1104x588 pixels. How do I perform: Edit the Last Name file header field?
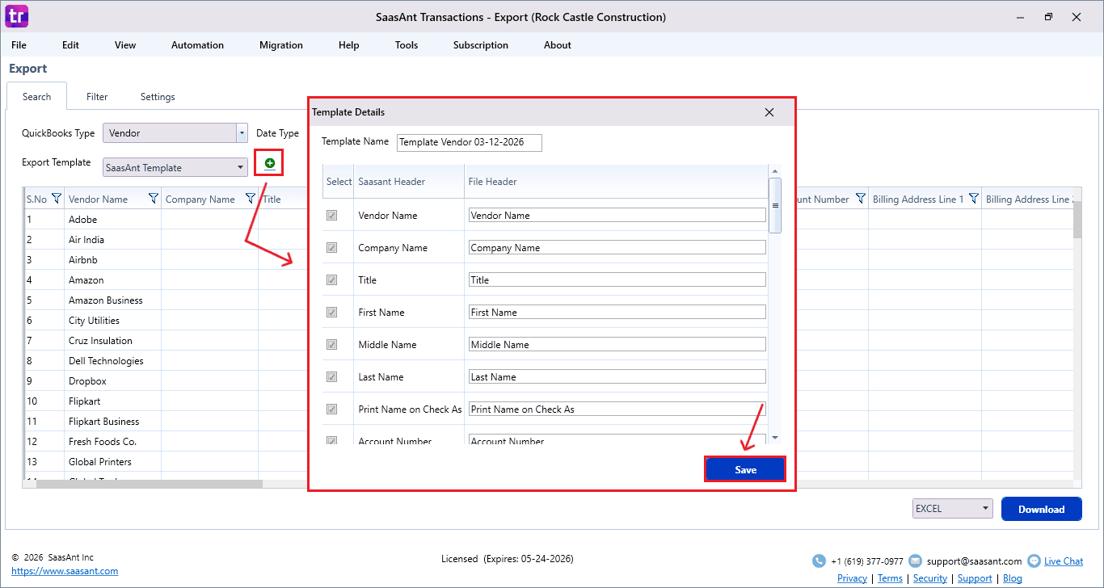[x=617, y=377]
